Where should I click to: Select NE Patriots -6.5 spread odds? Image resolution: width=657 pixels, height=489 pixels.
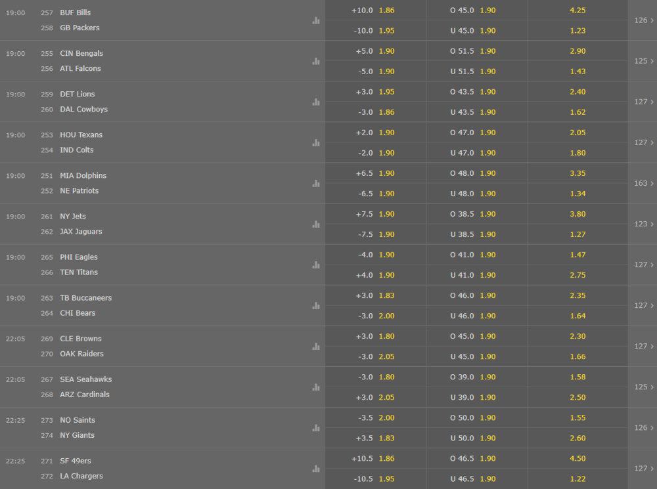click(x=375, y=194)
